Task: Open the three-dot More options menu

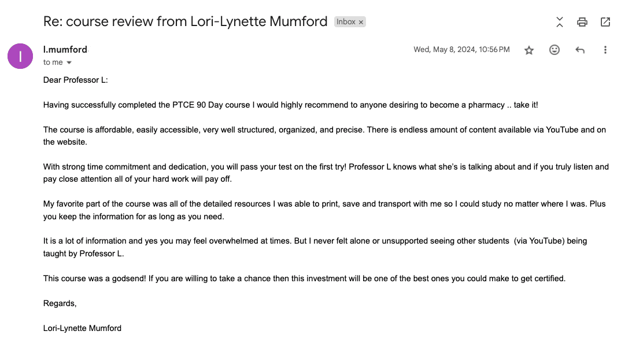Action: (605, 50)
